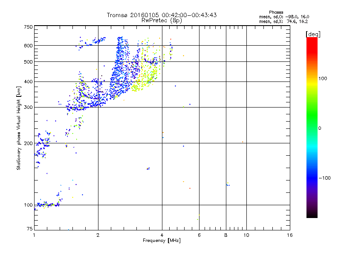This screenshot has height=256, width=341.
Task: Click the '75' height axis tick label
Action: pyautogui.click(x=30, y=229)
